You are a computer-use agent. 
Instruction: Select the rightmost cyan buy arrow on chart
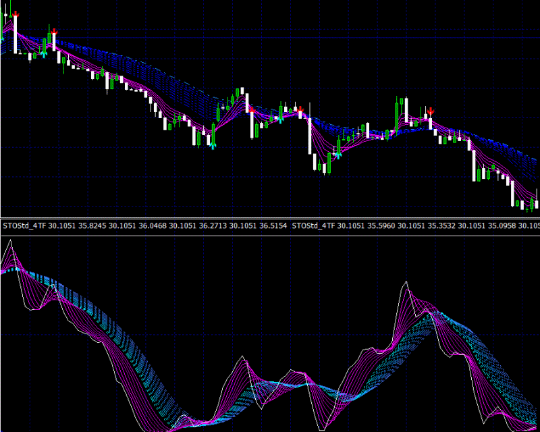click(339, 155)
